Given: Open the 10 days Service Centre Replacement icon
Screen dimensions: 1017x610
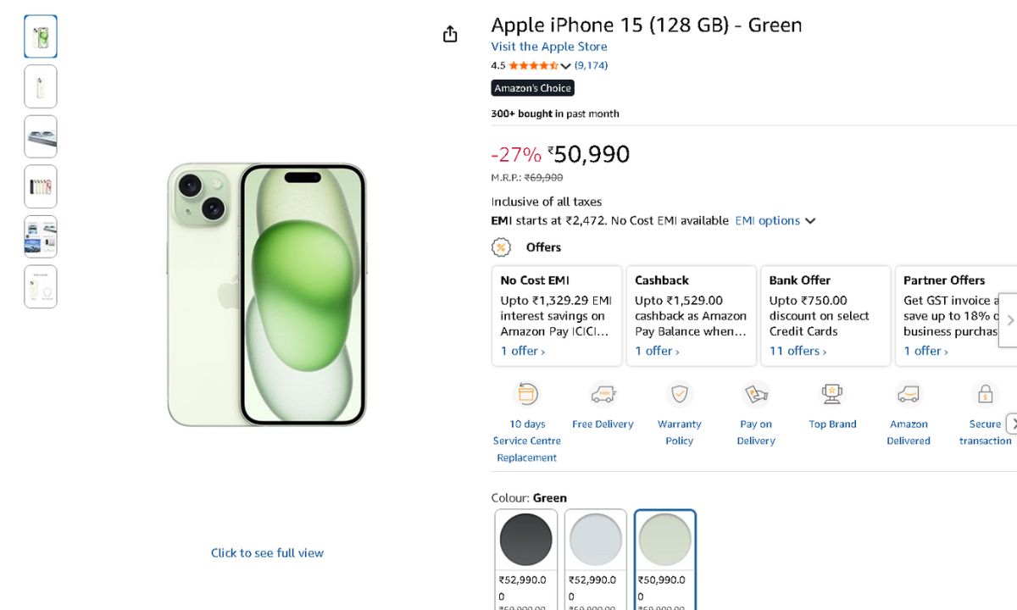Looking at the screenshot, I should pos(527,394).
